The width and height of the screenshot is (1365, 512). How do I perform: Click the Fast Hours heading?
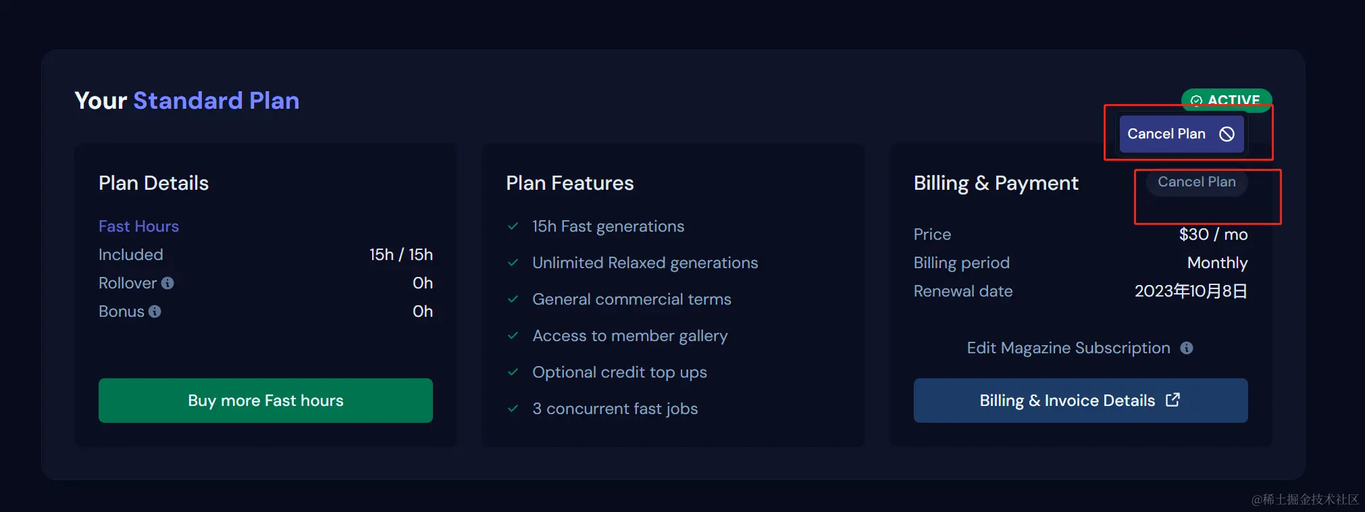coord(138,226)
